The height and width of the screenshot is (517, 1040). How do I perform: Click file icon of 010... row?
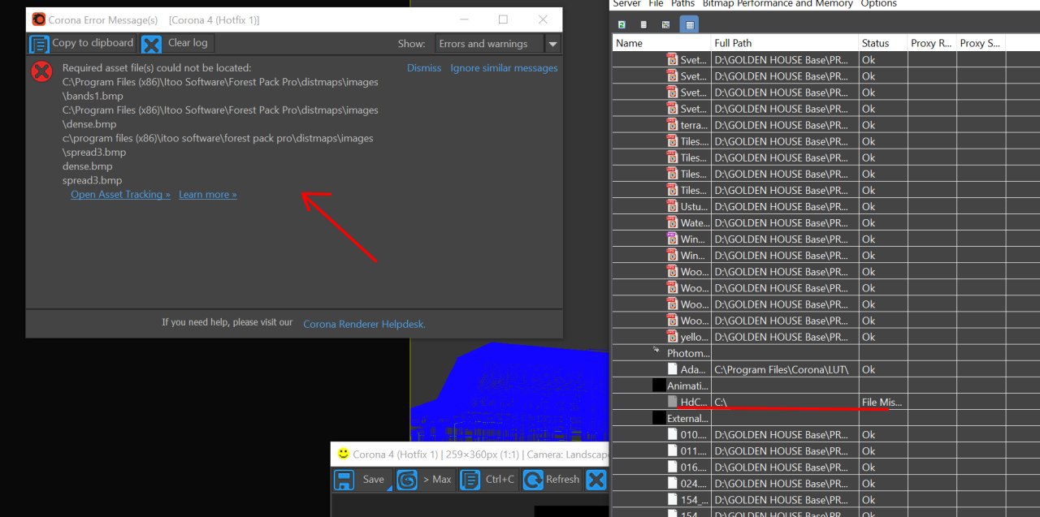[672, 434]
